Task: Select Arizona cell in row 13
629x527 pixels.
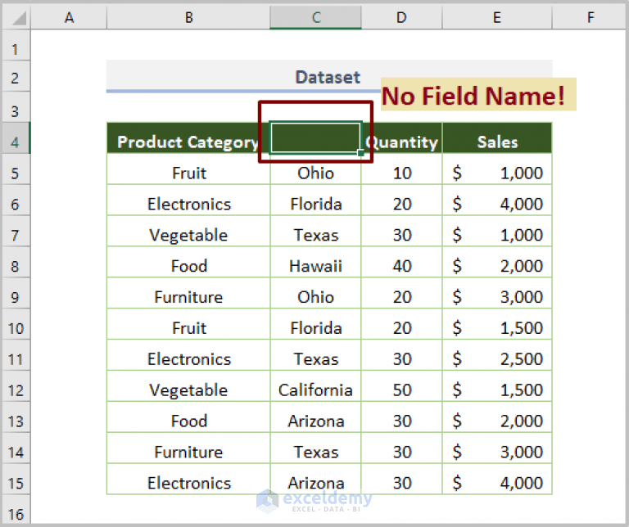Action: pos(315,417)
